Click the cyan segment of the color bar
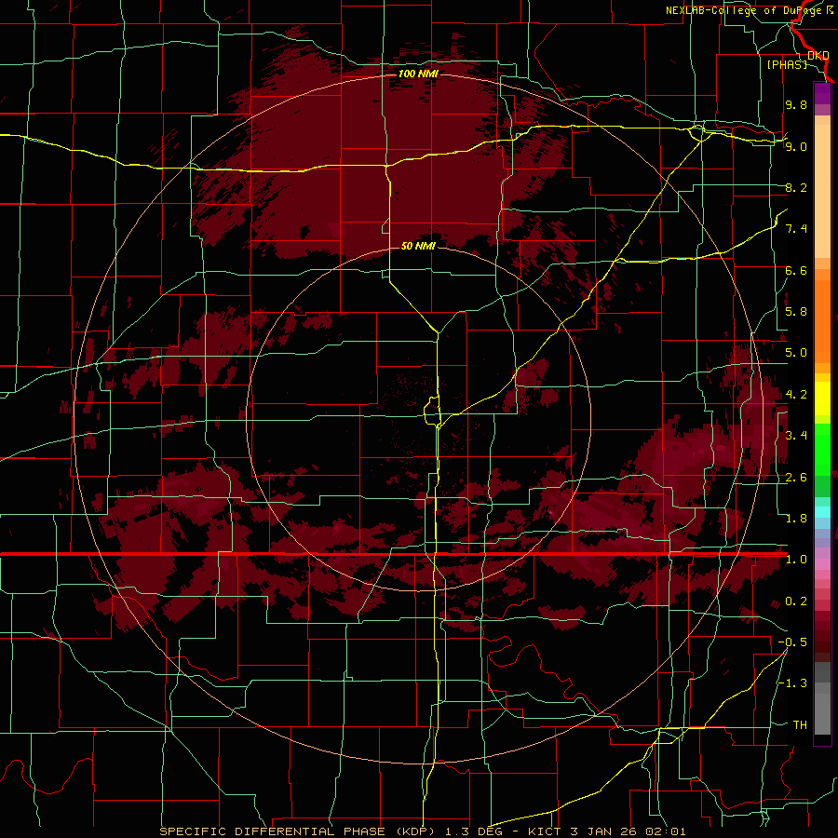This screenshot has width=838, height=838. 822,512
